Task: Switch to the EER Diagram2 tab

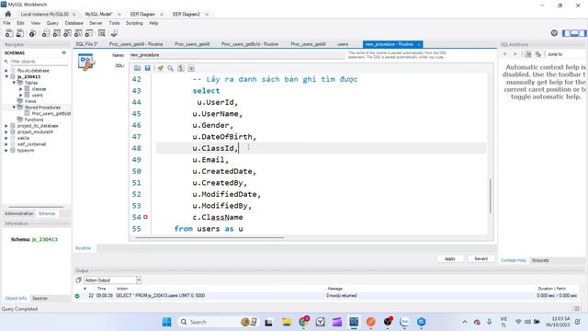Action: coord(186,15)
